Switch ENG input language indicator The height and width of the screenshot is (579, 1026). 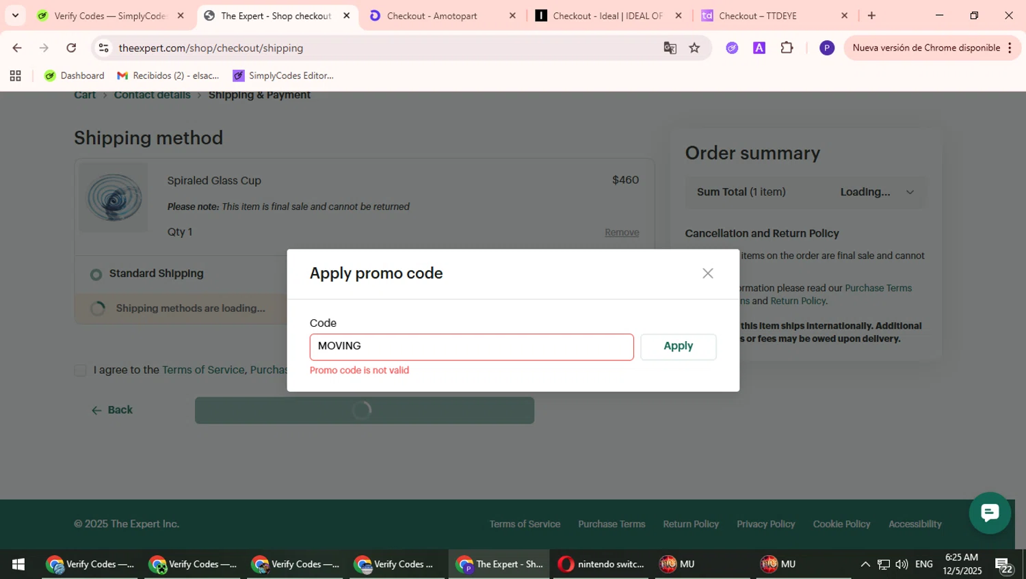[x=924, y=564]
